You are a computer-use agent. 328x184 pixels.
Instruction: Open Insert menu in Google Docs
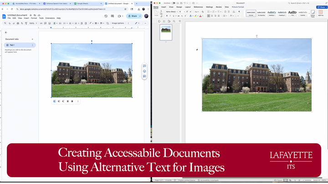(26, 18)
